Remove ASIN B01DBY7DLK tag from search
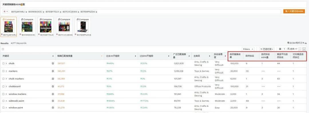309x113 pixels. point(60,12)
